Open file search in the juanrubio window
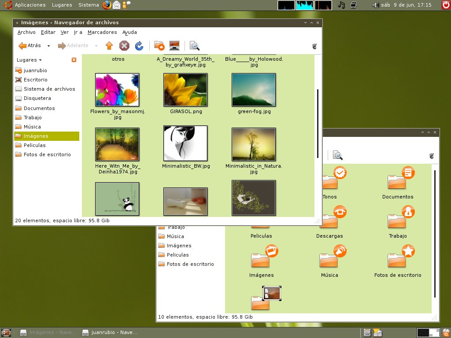 [x=338, y=155]
